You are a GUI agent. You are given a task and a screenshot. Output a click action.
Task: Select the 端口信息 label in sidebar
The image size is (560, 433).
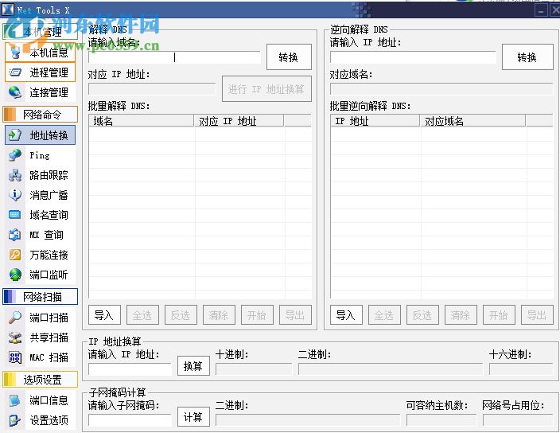49,400
